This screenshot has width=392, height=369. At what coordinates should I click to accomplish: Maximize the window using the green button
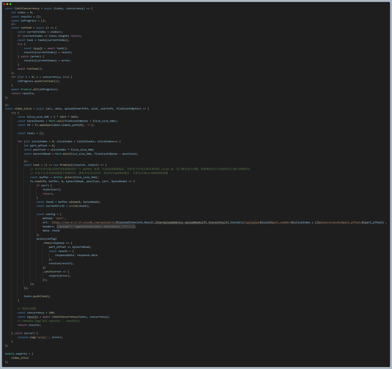point(10,4)
